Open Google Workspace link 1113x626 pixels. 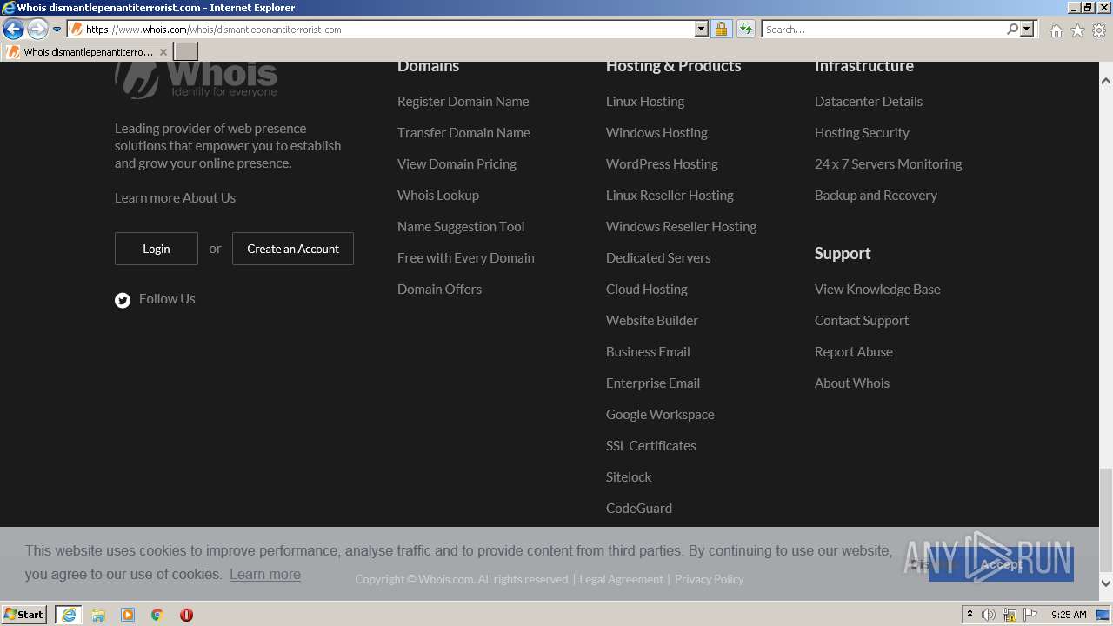660,415
